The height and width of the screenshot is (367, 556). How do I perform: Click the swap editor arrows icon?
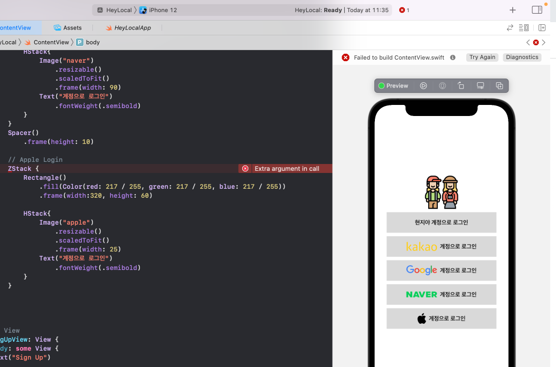click(510, 27)
